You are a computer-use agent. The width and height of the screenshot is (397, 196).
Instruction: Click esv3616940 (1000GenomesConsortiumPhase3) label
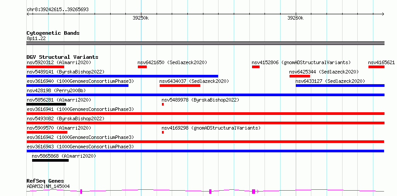(x=80, y=81)
